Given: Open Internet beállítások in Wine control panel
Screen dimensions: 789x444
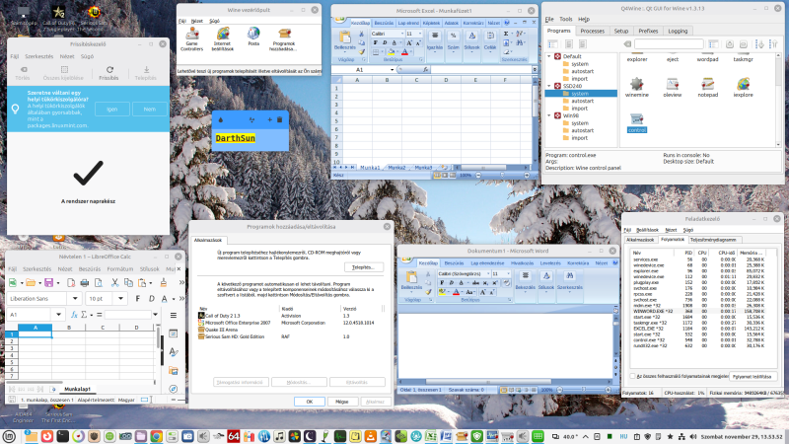Looking at the screenshot, I should [223, 39].
